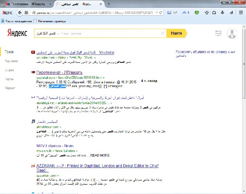Click the scrollbar down arrow
Image resolution: width=246 pixels, height=194 pixels.
(244, 192)
